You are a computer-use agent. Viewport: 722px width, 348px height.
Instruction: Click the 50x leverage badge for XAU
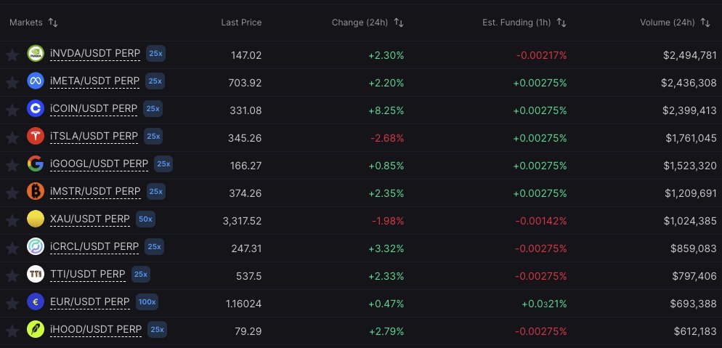coord(145,219)
